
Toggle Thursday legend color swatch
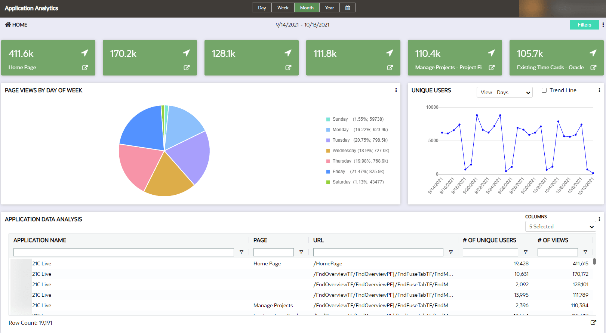click(x=328, y=161)
